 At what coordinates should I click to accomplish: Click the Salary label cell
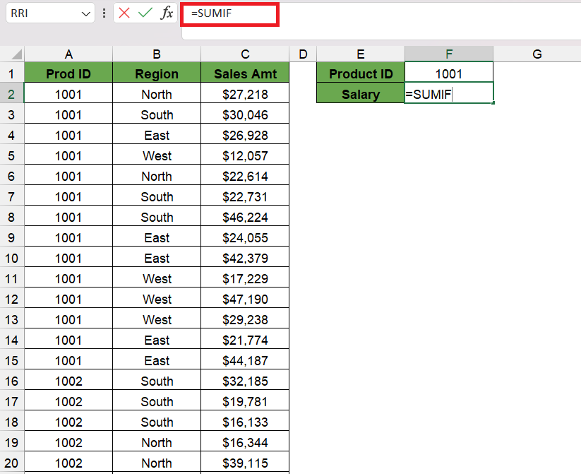pos(361,94)
